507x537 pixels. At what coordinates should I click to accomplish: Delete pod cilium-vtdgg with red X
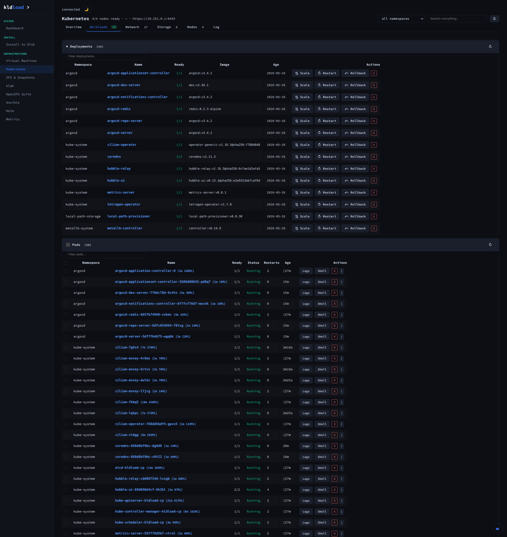coord(334,435)
